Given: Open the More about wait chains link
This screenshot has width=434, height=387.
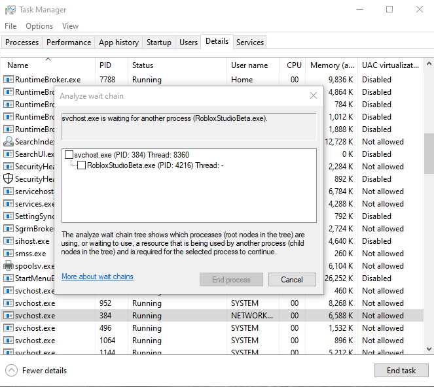Looking at the screenshot, I should point(98,277).
